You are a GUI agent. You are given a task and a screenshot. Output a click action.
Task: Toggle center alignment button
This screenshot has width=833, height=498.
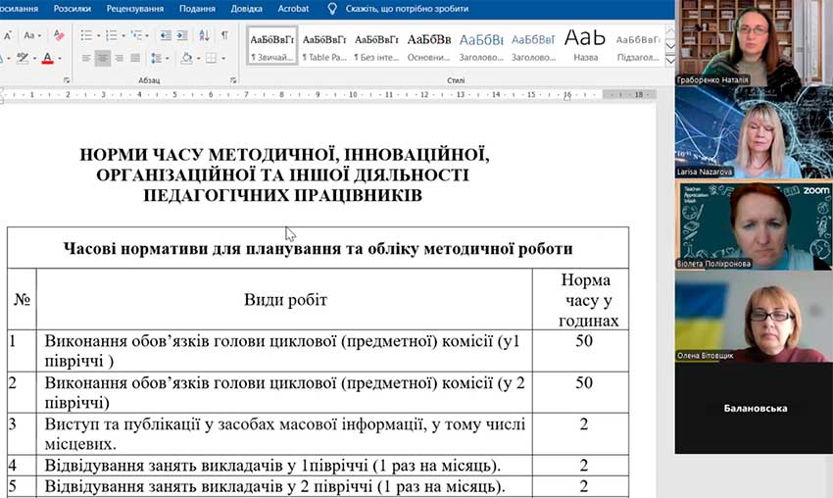pos(103,58)
